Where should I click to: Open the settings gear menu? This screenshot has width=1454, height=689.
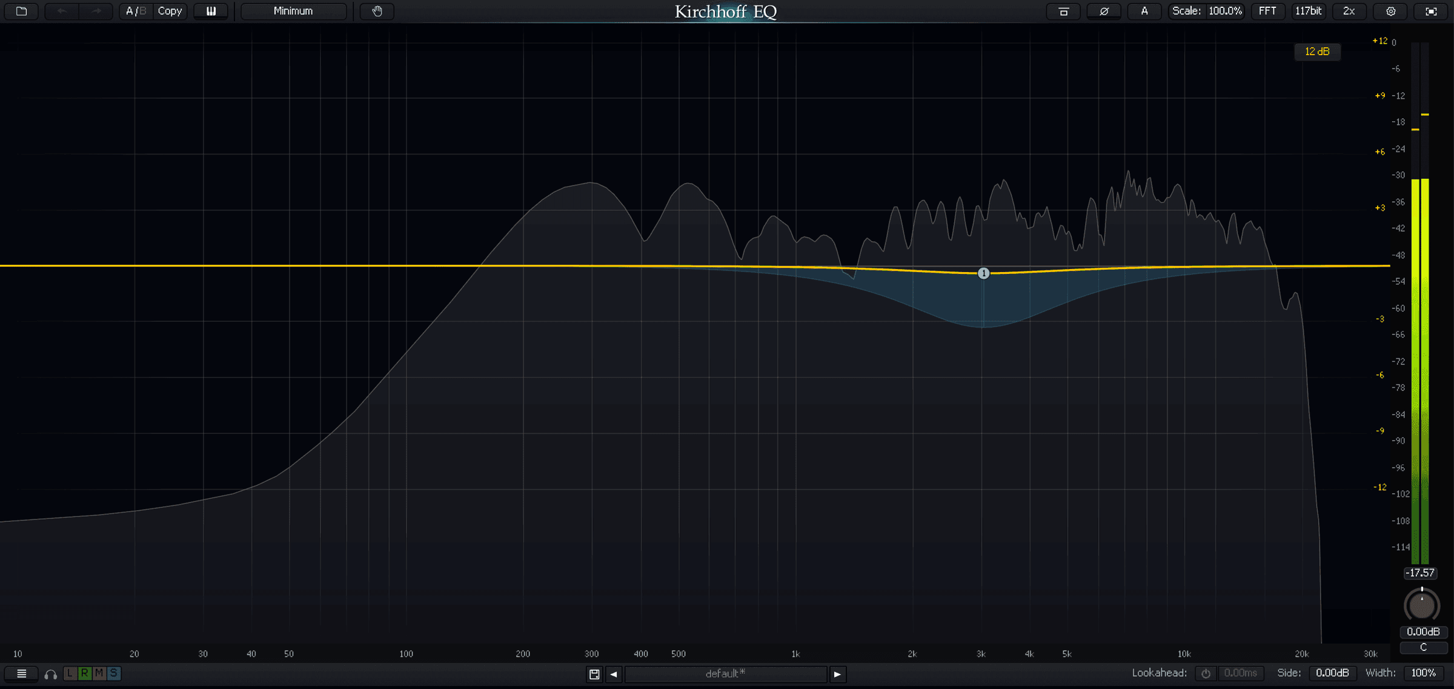1391,11
